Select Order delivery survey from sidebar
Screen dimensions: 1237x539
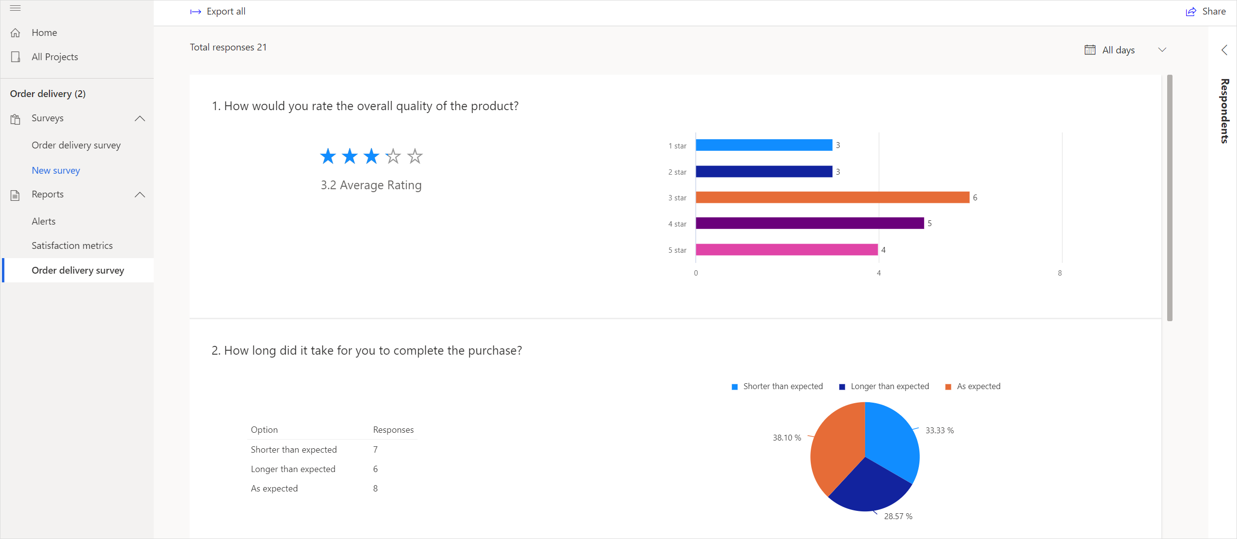77,270
